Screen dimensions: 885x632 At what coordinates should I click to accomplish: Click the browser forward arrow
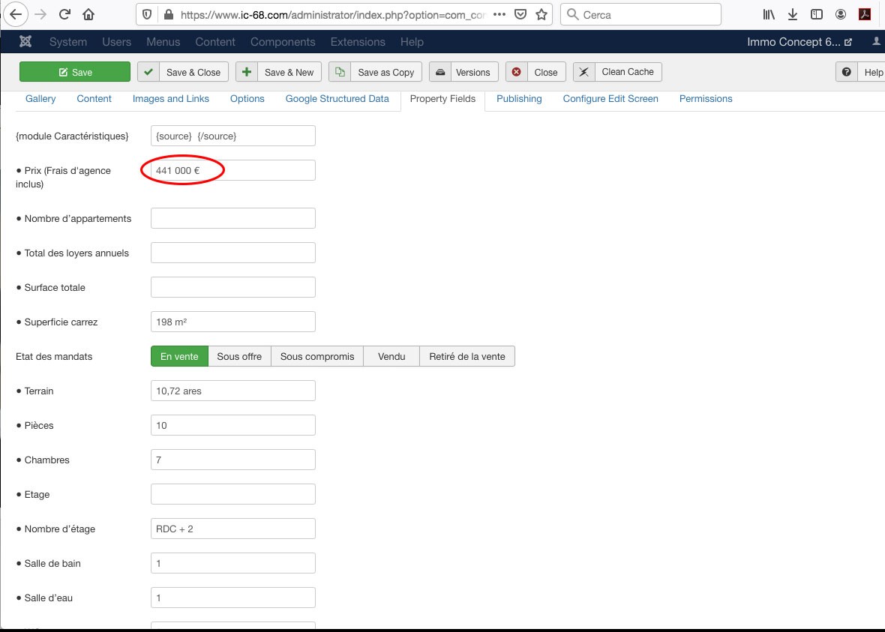click(40, 15)
